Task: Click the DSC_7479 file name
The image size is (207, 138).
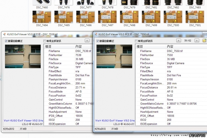Action: pyautogui.click(x=129, y=7)
